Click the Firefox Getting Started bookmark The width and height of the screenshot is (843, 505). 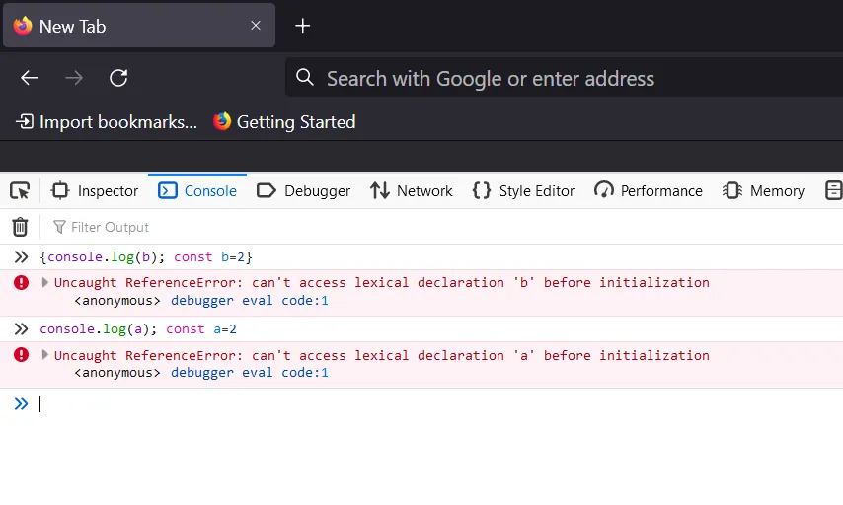coord(284,122)
